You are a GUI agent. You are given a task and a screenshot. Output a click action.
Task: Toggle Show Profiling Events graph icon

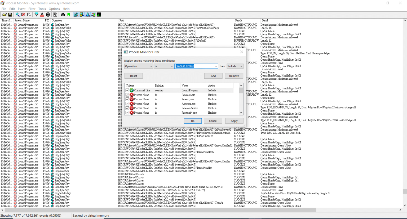pyautogui.click(x=99, y=15)
